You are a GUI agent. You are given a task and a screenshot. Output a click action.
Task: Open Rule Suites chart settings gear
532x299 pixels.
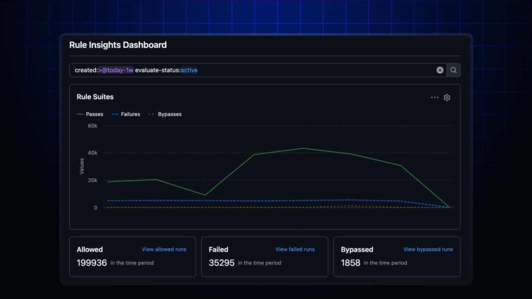[447, 97]
